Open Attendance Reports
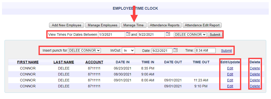Image resolution: width=271 pixels, height=99 pixels. [x=165, y=25]
